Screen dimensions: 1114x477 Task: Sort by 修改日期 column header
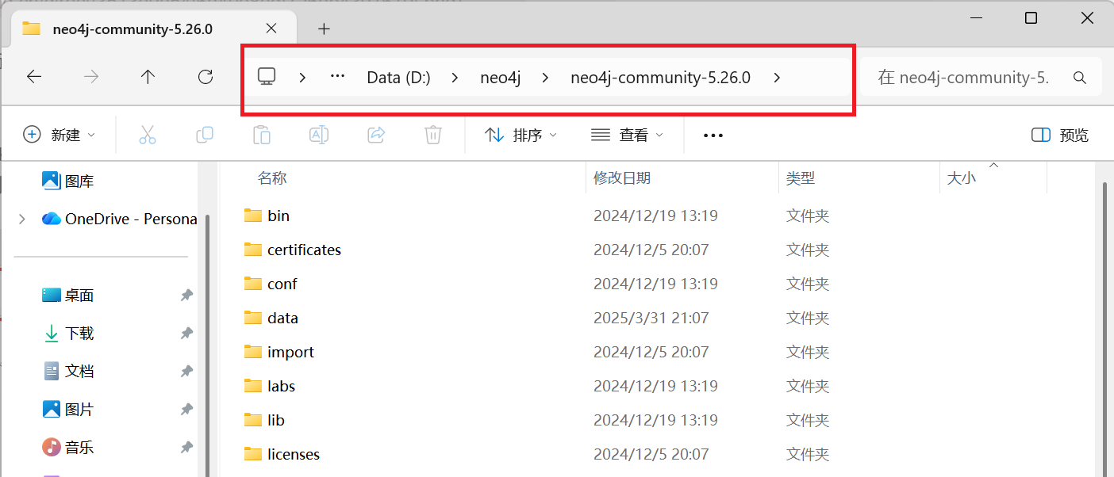(622, 178)
